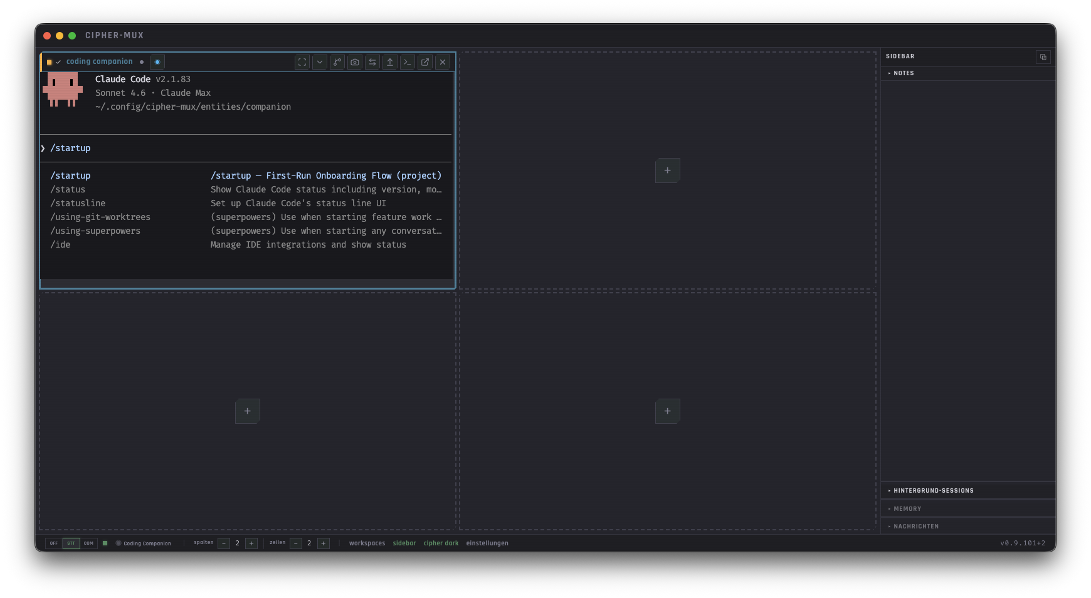Click version label v0.9.101+2
The width and height of the screenshot is (1091, 598).
point(1023,543)
